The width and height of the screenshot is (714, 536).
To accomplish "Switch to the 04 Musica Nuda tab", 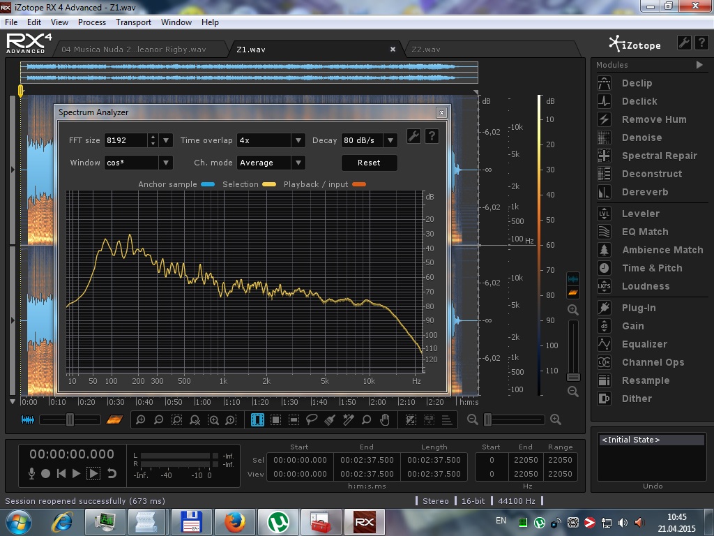I will point(134,50).
